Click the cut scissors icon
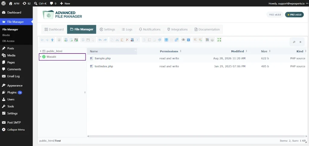309x146 pixels. pos(117,40)
